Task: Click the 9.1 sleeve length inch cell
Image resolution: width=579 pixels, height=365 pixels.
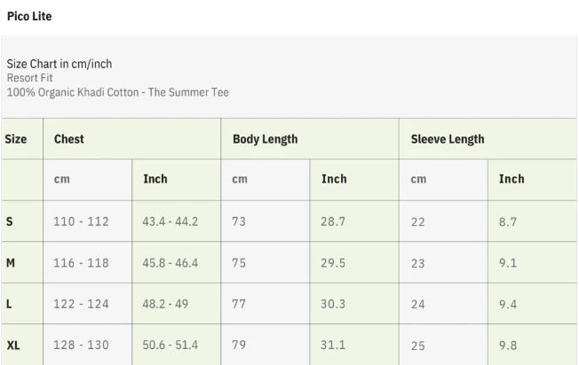Action: point(508,263)
